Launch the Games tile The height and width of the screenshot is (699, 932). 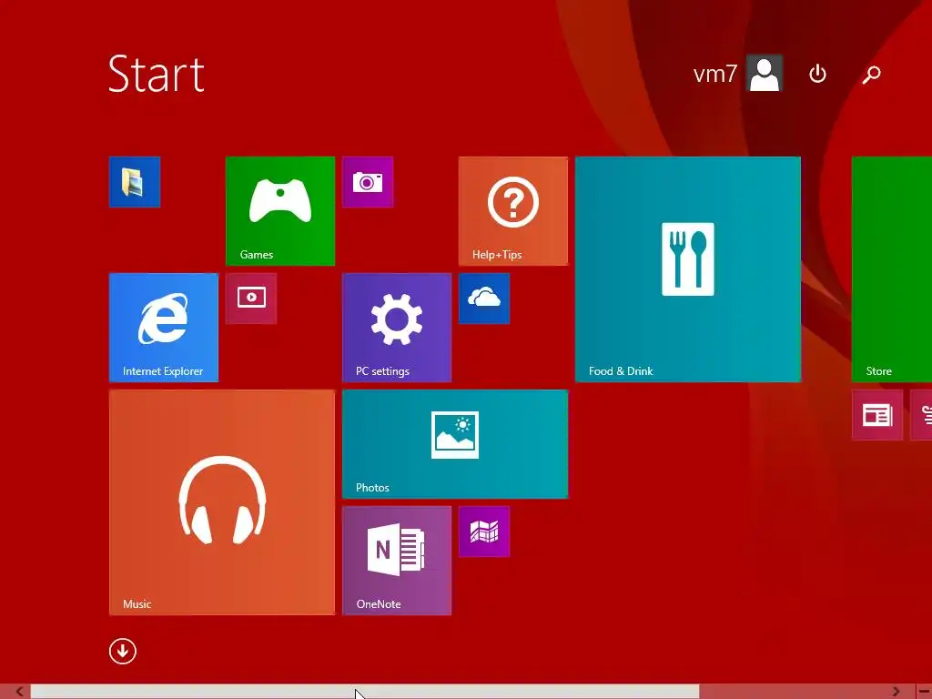coord(280,211)
